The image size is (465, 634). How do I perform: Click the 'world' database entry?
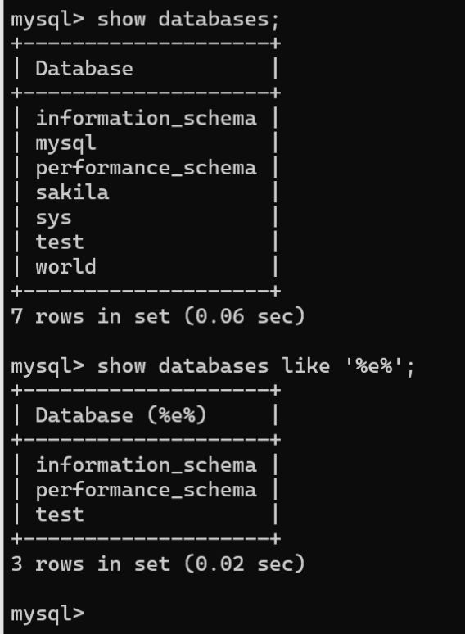[65, 267]
